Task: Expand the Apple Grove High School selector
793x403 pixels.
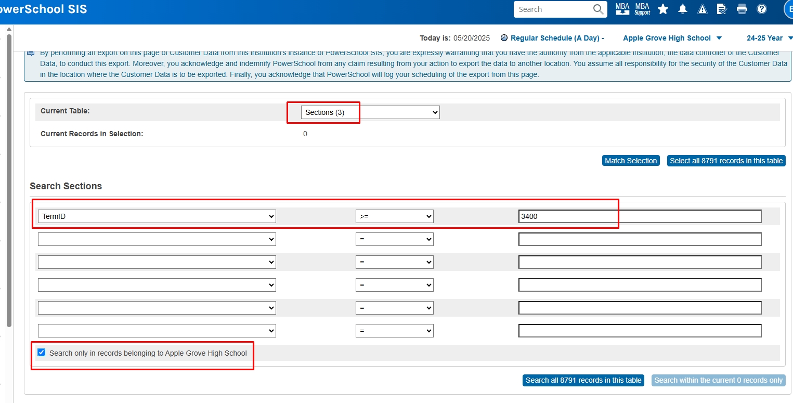Action: tap(672, 38)
